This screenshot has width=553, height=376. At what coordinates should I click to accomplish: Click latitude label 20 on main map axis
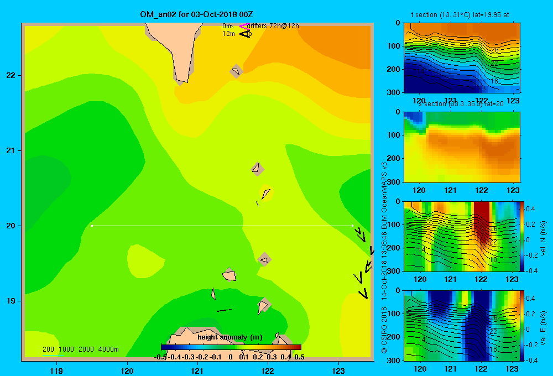click(11, 226)
